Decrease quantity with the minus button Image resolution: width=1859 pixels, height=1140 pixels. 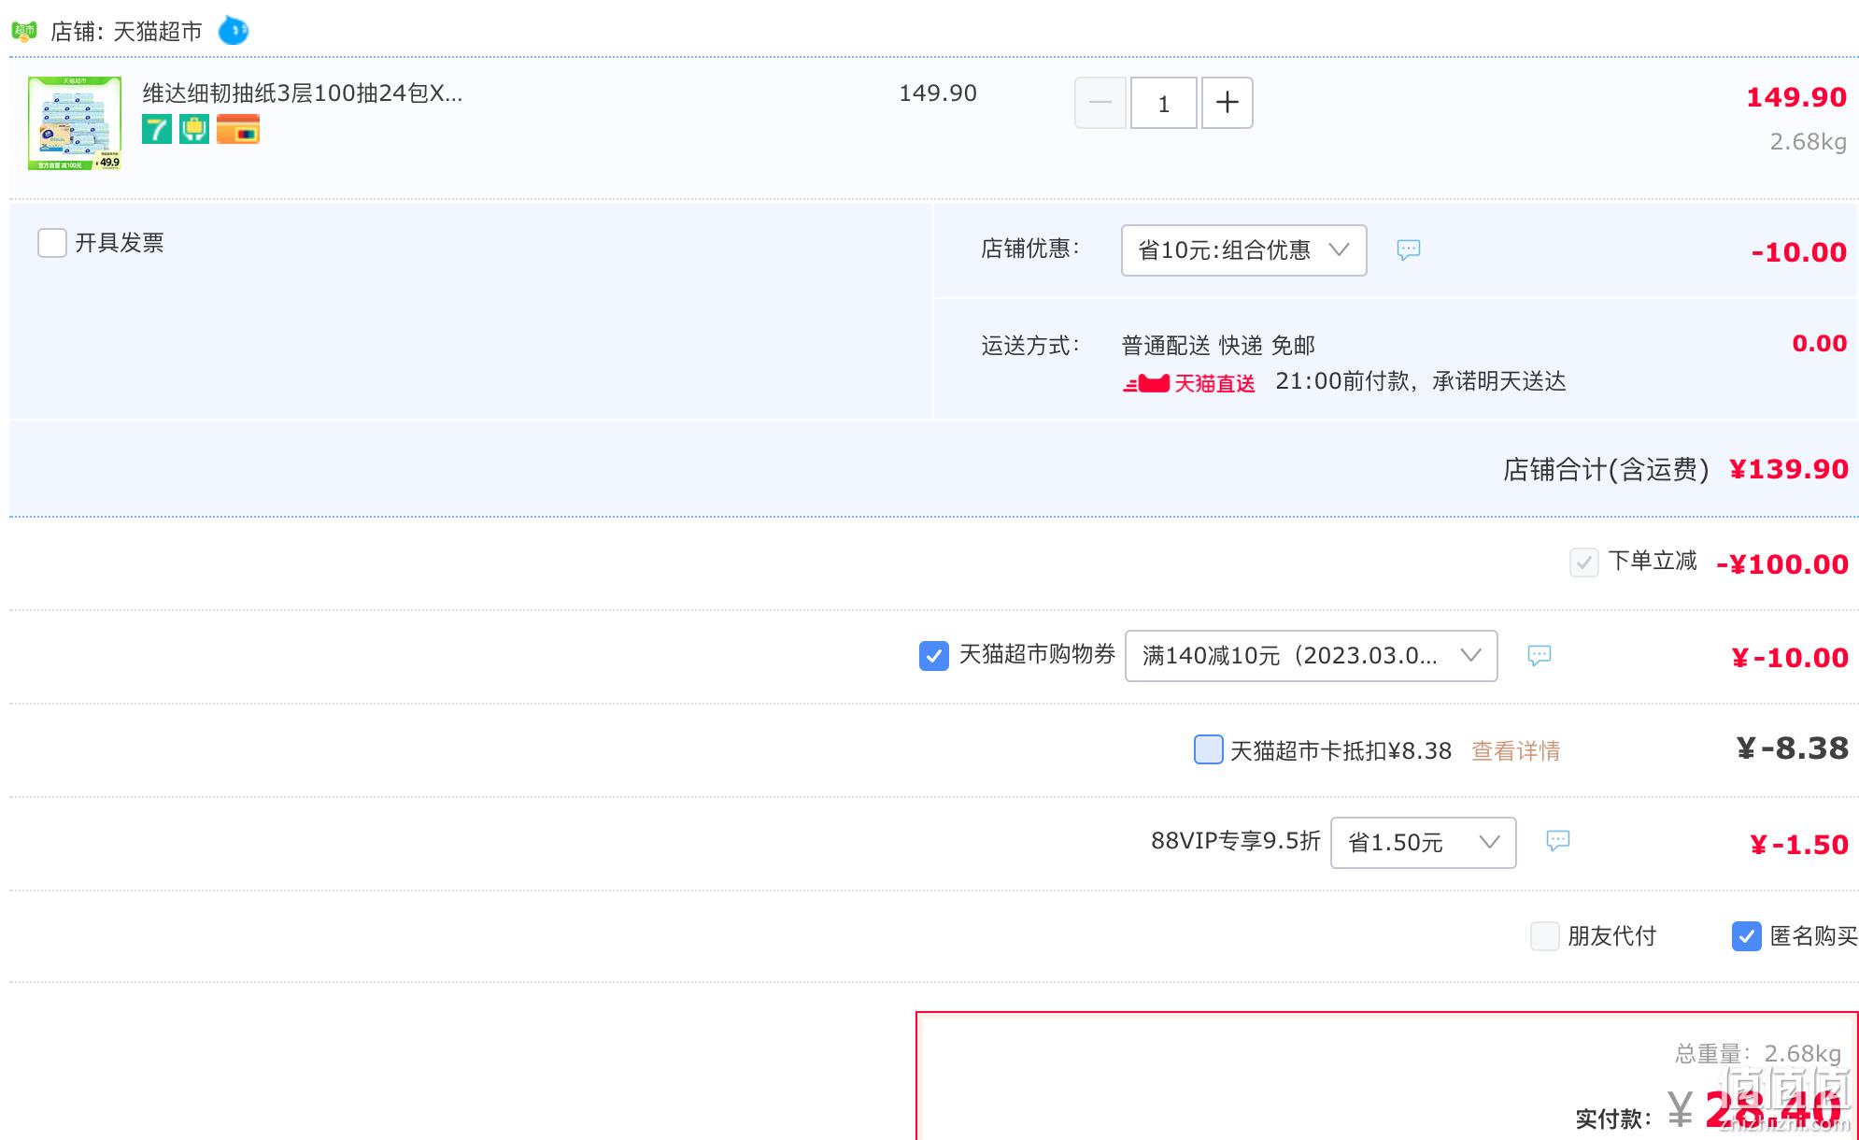coord(1100,103)
